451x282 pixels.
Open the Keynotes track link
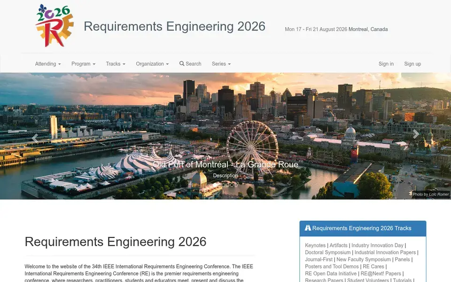pos(315,245)
